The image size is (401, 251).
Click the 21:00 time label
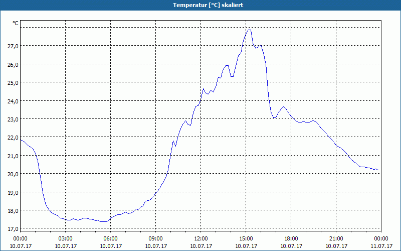pos(336,239)
